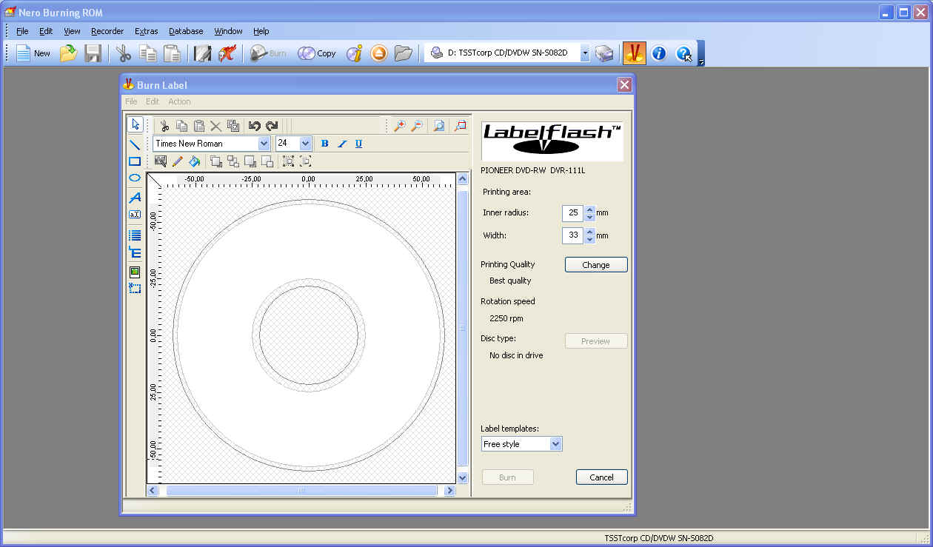933x547 pixels.
Task: Open the recorder drive selection dropdown
Action: tap(585, 53)
